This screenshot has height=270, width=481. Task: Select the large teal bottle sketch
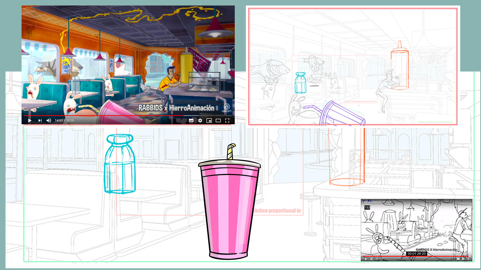(x=120, y=165)
